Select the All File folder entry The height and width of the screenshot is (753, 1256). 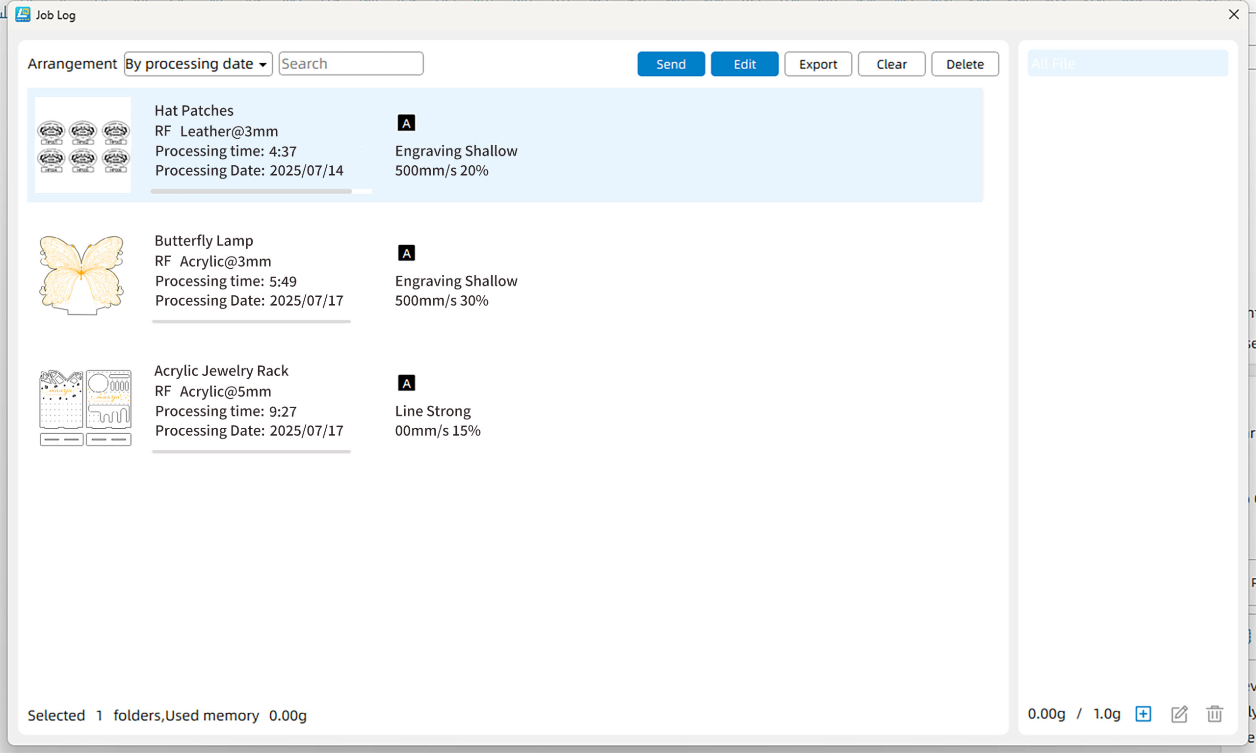tap(1127, 64)
